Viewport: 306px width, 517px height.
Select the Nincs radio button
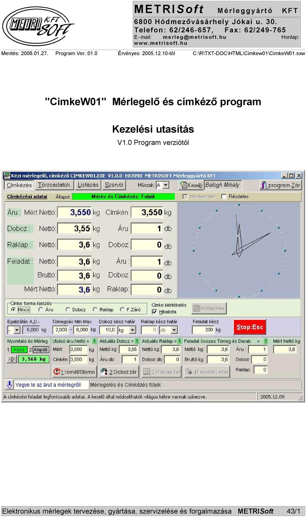[x=13, y=309]
